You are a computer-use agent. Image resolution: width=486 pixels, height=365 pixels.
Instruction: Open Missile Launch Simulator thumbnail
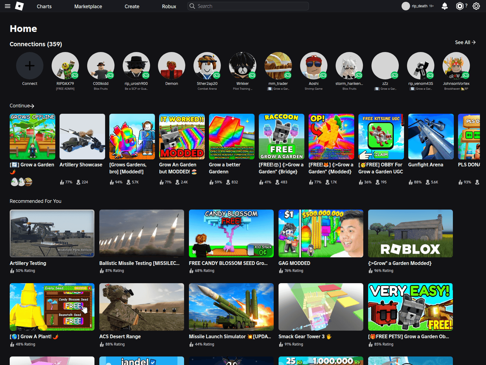[231, 307]
